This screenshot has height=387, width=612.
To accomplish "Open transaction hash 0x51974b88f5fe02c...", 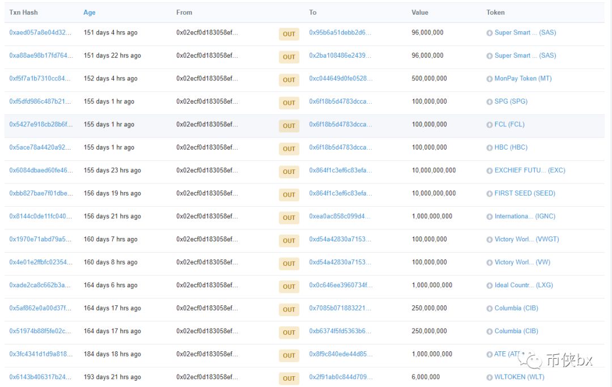I will click(40, 331).
